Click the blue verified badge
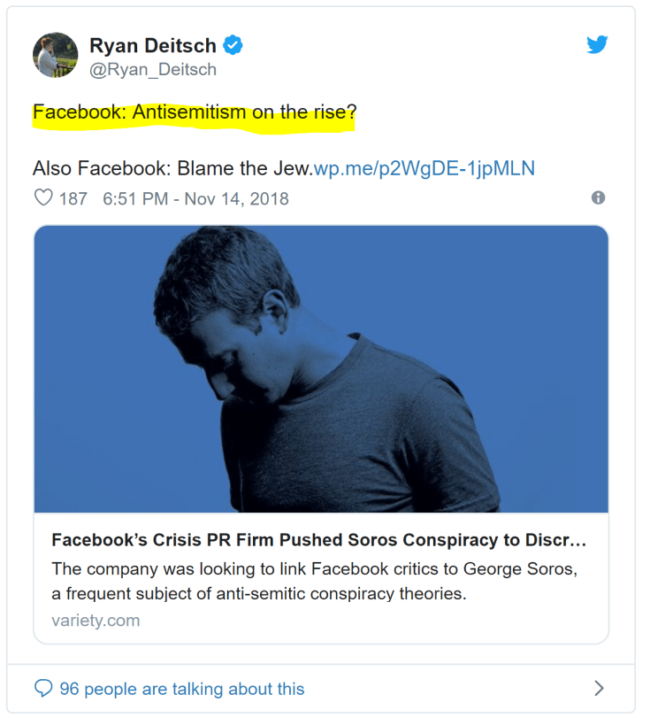 pyautogui.click(x=233, y=45)
